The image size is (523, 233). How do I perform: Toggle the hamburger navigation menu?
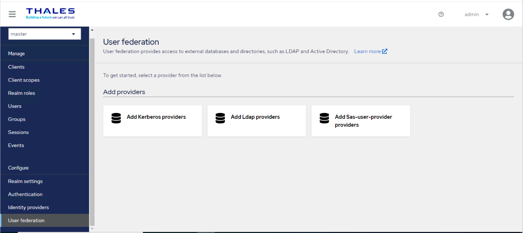tap(12, 14)
